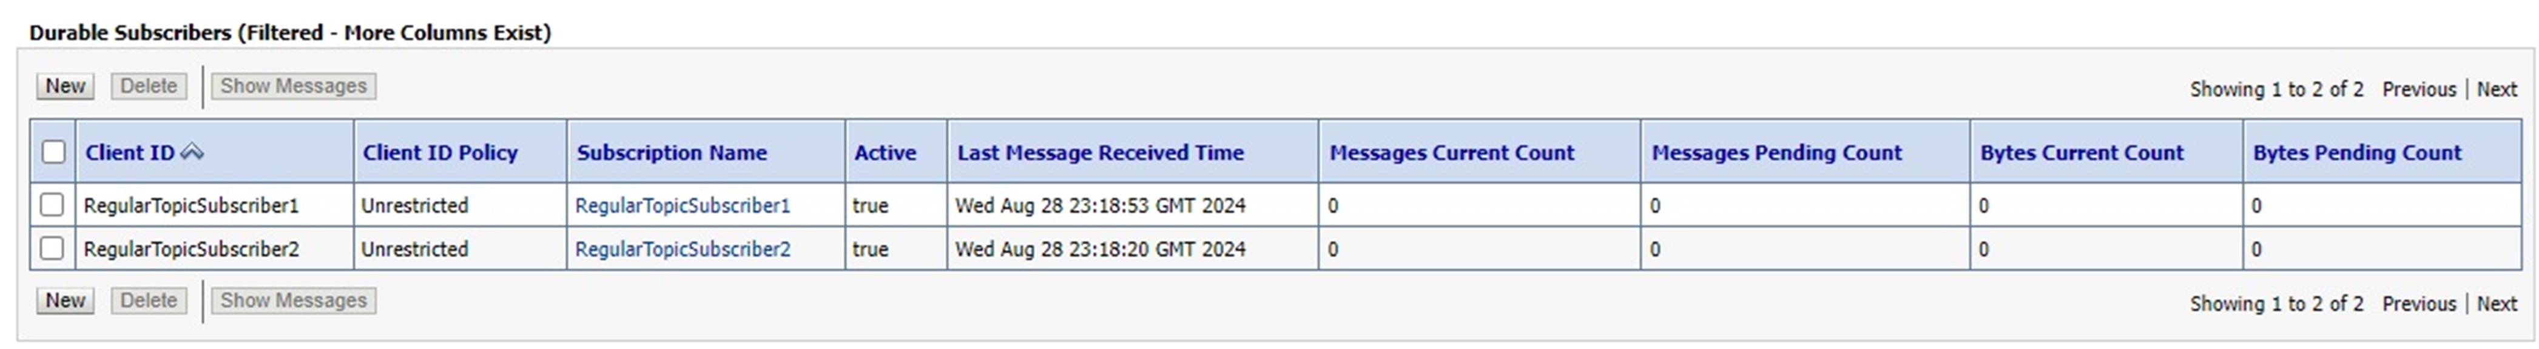Sort by Bytes Pending Count header
Viewport: 2539px width, 349px height.
pyautogui.click(x=2356, y=152)
